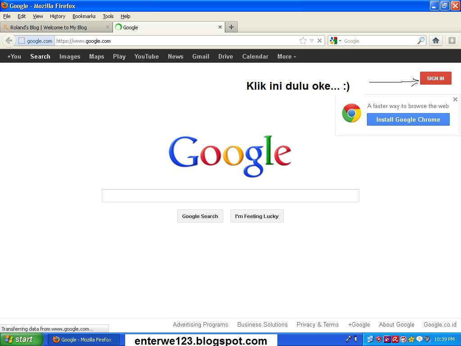Open Play in Google bar

coord(119,56)
